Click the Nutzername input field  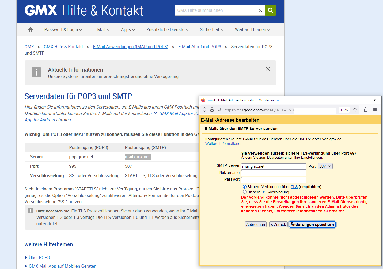(x=274, y=173)
